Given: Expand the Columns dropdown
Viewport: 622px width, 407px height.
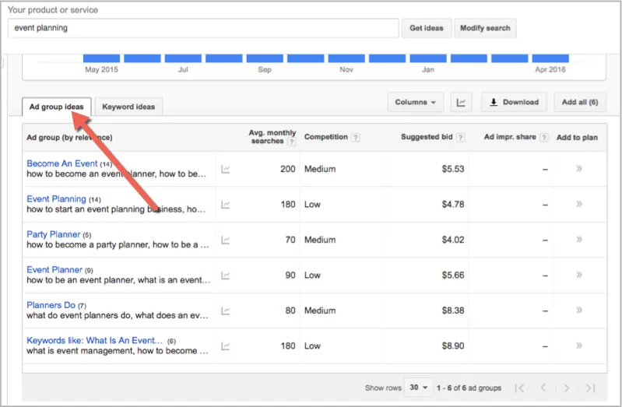Looking at the screenshot, I should click(x=416, y=103).
